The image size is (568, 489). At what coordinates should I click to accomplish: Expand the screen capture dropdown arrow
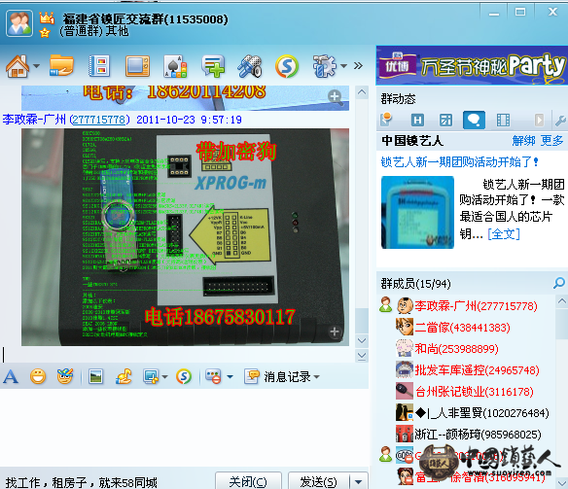(164, 377)
